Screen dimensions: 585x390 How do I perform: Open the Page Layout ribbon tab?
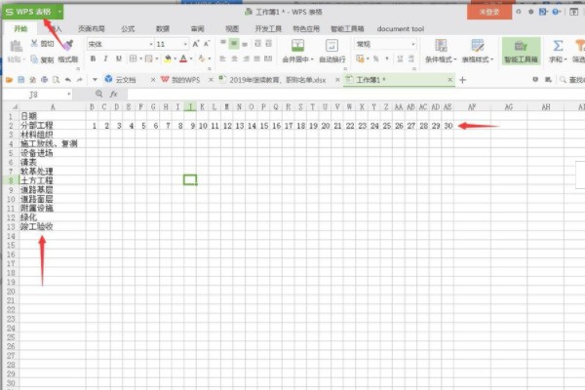pyautogui.click(x=91, y=28)
